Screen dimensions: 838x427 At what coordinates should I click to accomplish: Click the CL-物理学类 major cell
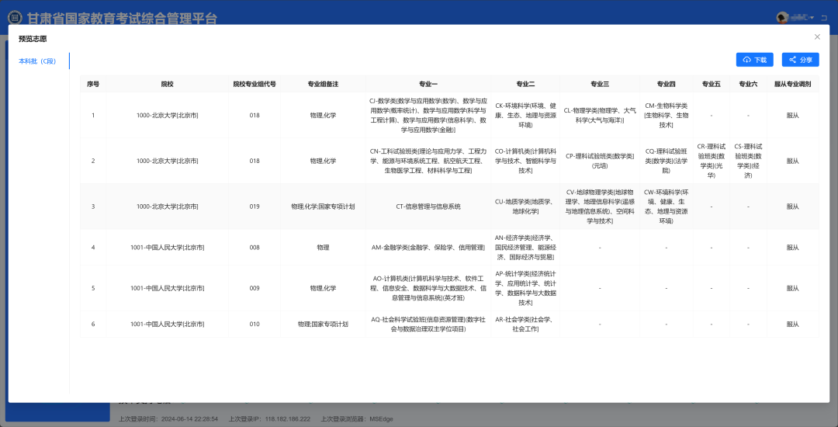point(600,115)
